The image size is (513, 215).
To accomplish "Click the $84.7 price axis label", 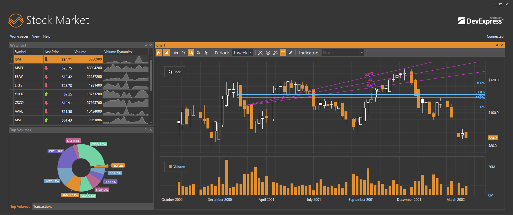I will 493,138.
